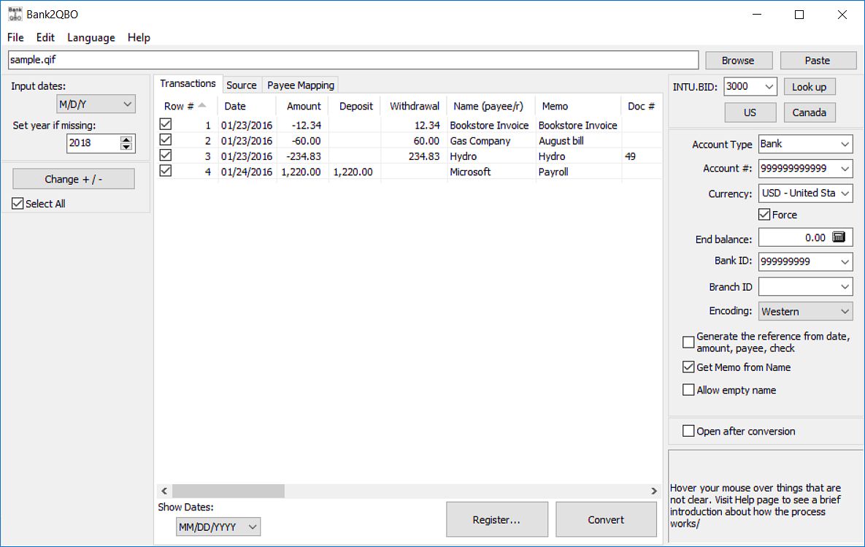Switch to the Source tab

pos(242,85)
